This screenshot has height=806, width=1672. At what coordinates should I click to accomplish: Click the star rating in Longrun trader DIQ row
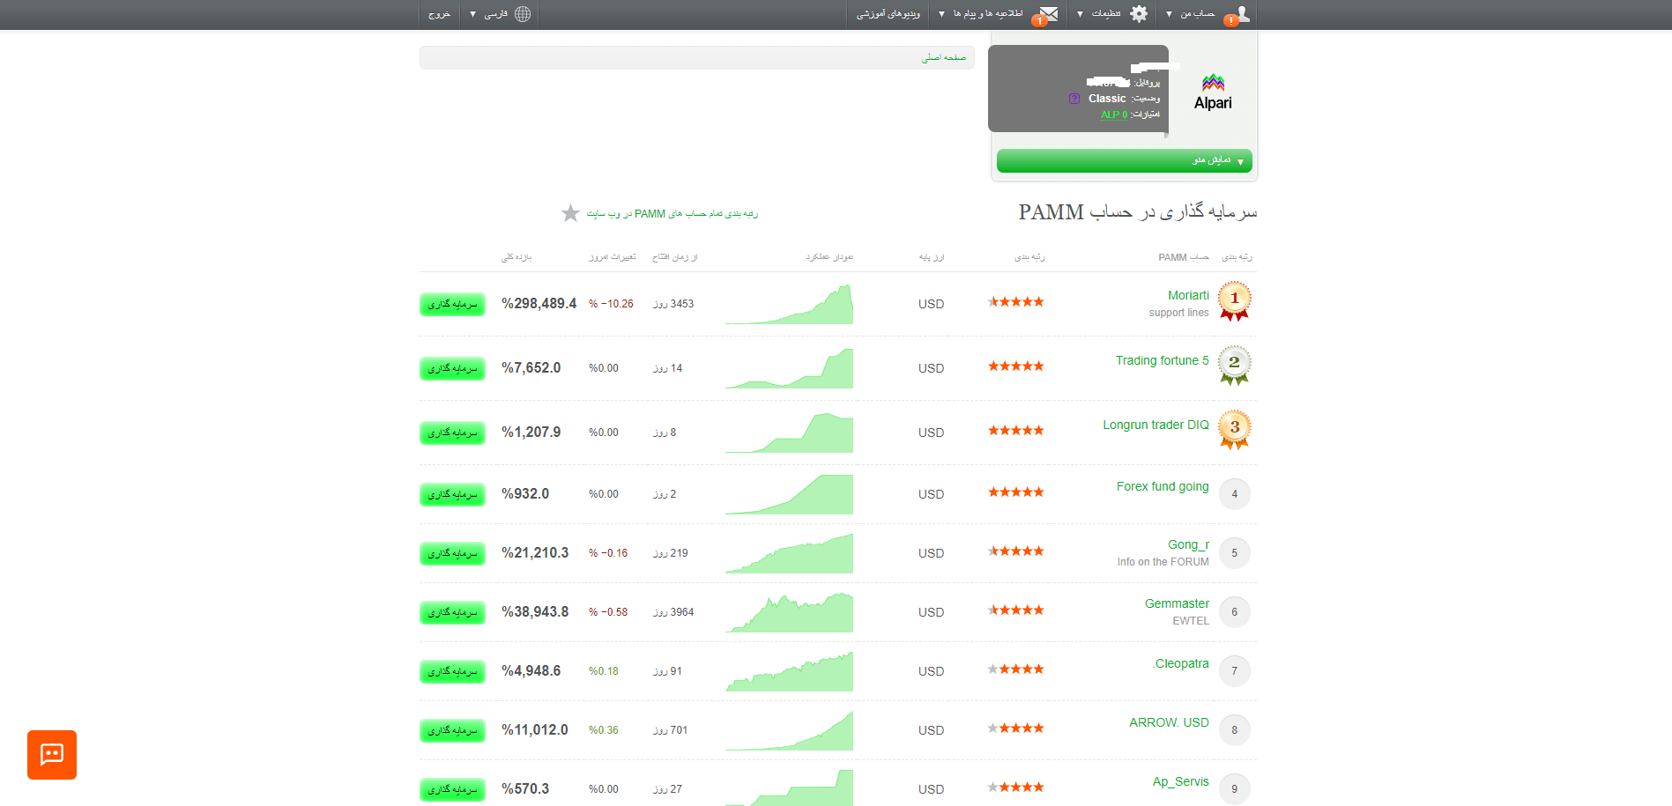1015,431
